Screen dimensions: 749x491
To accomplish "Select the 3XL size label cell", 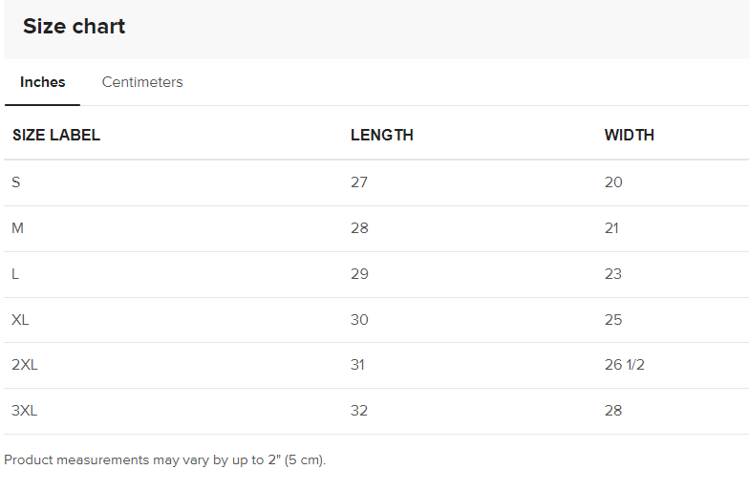I will tap(25, 411).
